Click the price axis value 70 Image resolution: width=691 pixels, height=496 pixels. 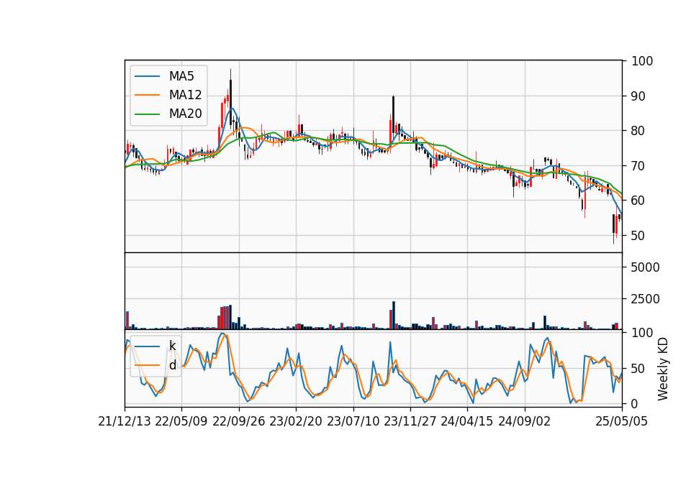tap(638, 166)
